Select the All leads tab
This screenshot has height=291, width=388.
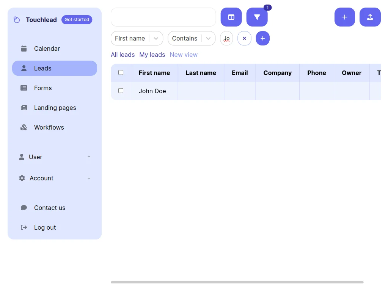(x=123, y=55)
